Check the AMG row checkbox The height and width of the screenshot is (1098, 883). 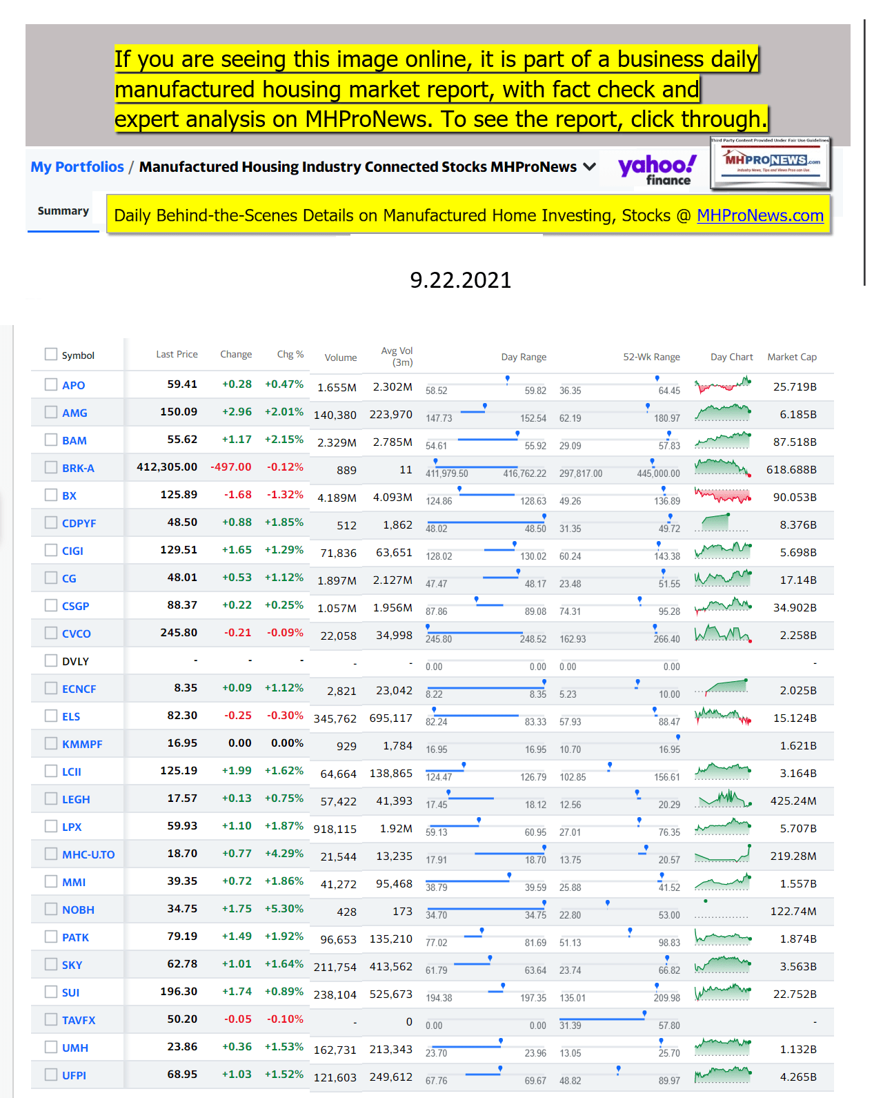(x=51, y=412)
